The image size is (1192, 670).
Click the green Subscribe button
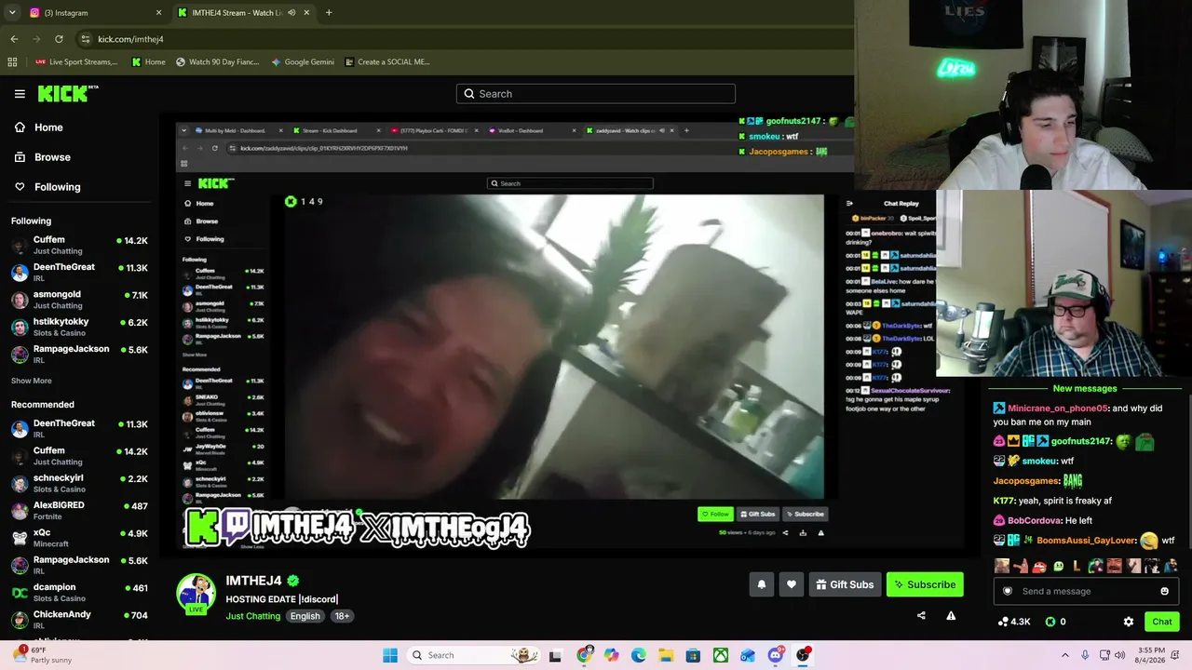925,584
